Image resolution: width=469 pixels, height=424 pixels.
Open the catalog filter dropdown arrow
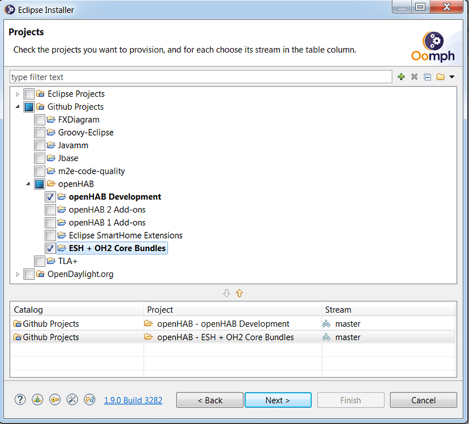pyautogui.click(x=451, y=76)
